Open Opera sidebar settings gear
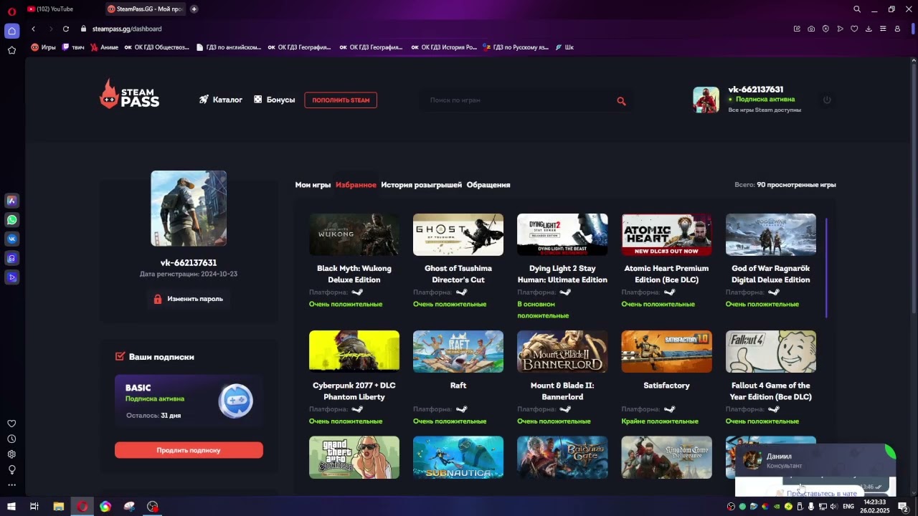The height and width of the screenshot is (516, 918). click(x=11, y=454)
